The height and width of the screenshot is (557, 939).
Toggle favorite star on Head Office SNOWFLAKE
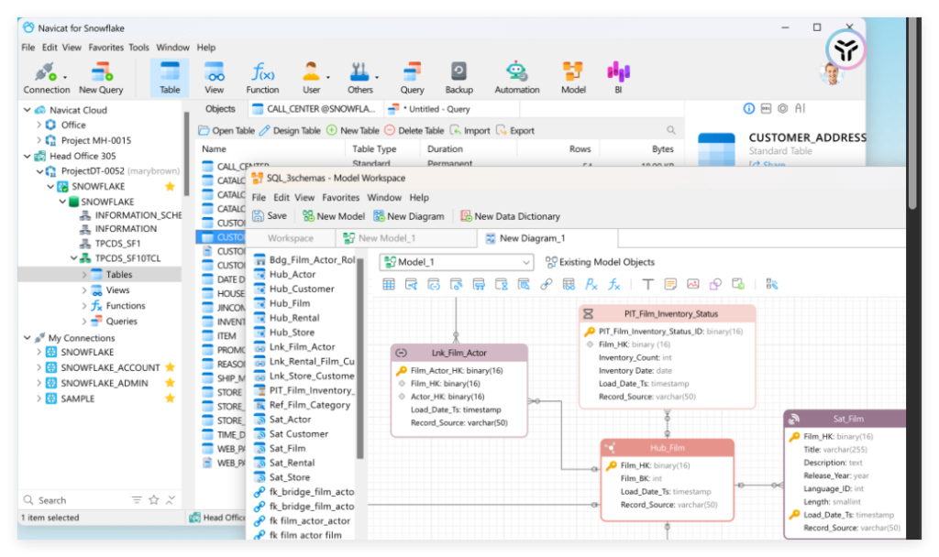(170, 186)
